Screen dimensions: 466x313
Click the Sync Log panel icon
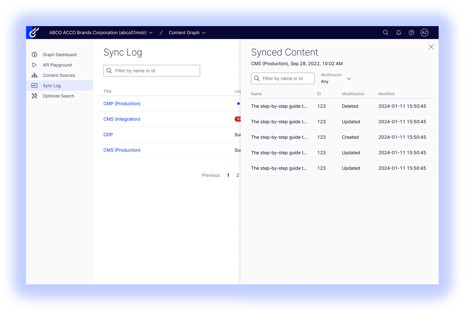point(34,85)
